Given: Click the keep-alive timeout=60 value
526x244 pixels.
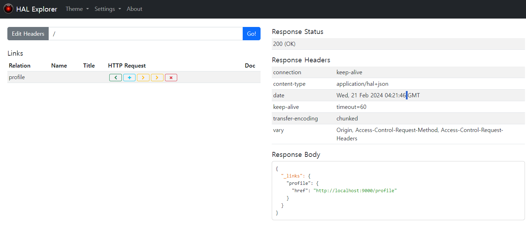Looking at the screenshot, I should tap(351, 107).
